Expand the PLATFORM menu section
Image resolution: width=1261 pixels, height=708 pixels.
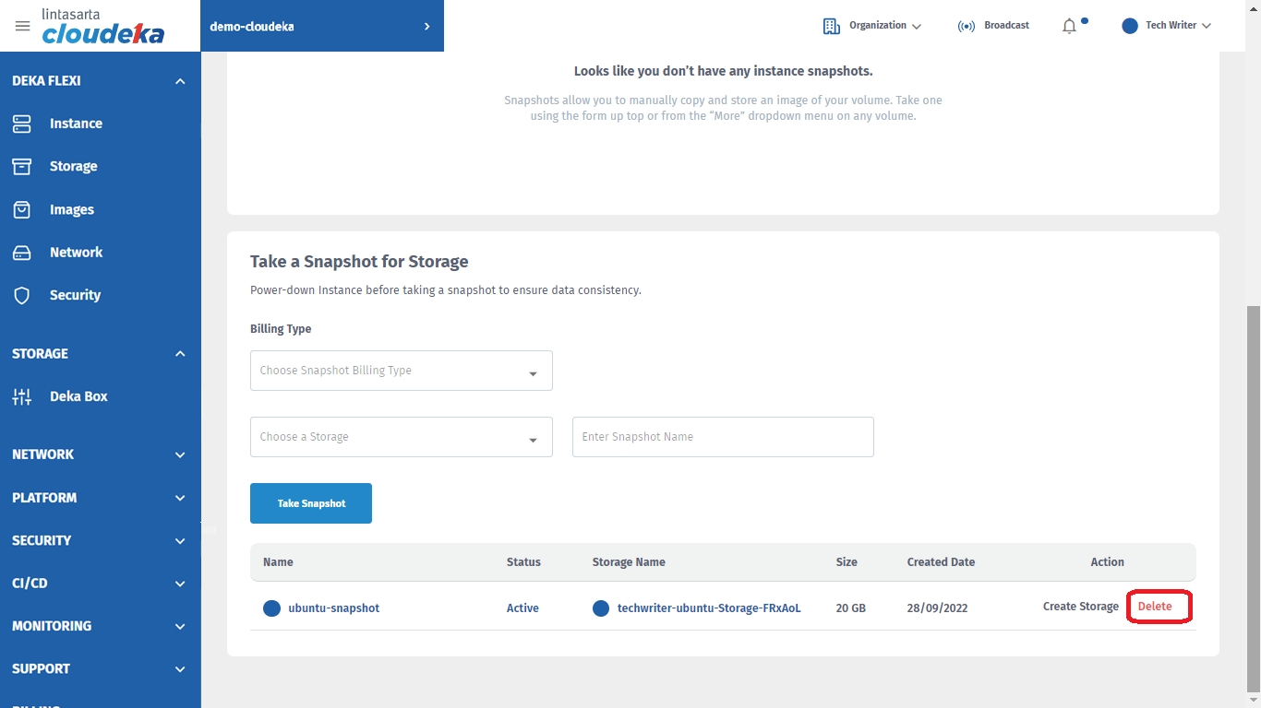pos(180,498)
